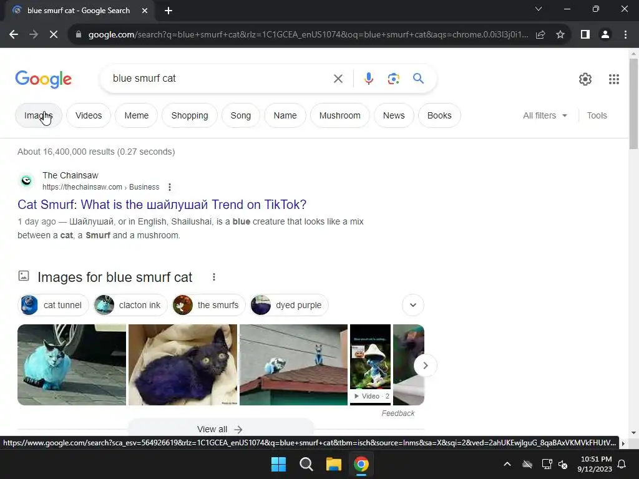Clear the search box text
The height and width of the screenshot is (479, 639).
[338, 79]
